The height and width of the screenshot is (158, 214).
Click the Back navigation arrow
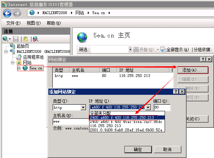(7, 13)
